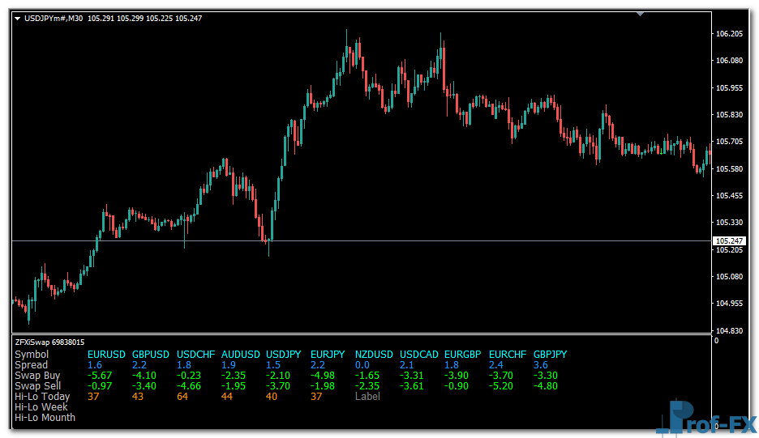Image resolution: width=759 pixels, height=438 pixels.
Task: Click EURUSD symbol in the swap table
Action: pos(105,355)
